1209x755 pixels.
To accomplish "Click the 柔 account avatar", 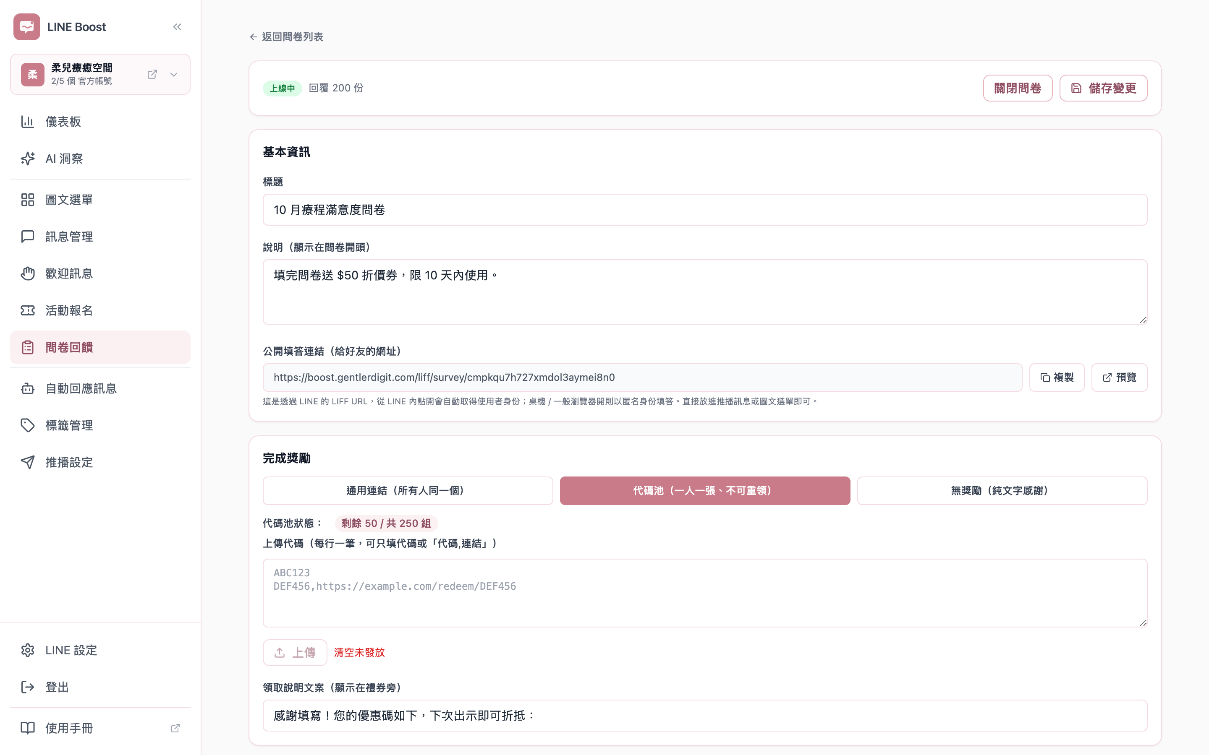I will 32,74.
